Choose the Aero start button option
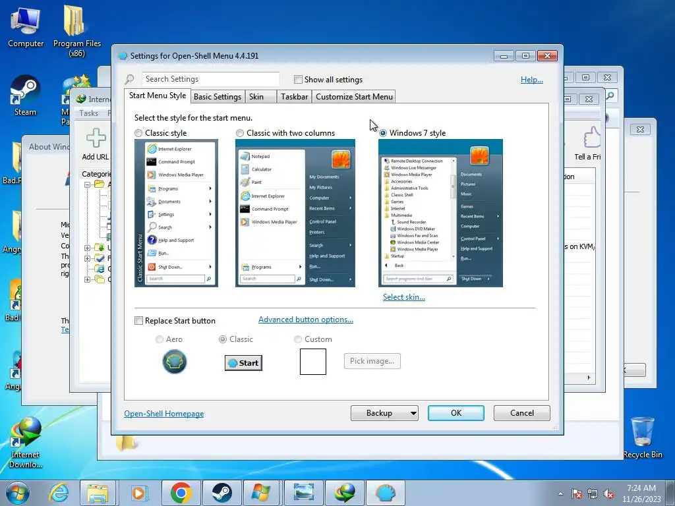This screenshot has width=675, height=506. coord(160,339)
